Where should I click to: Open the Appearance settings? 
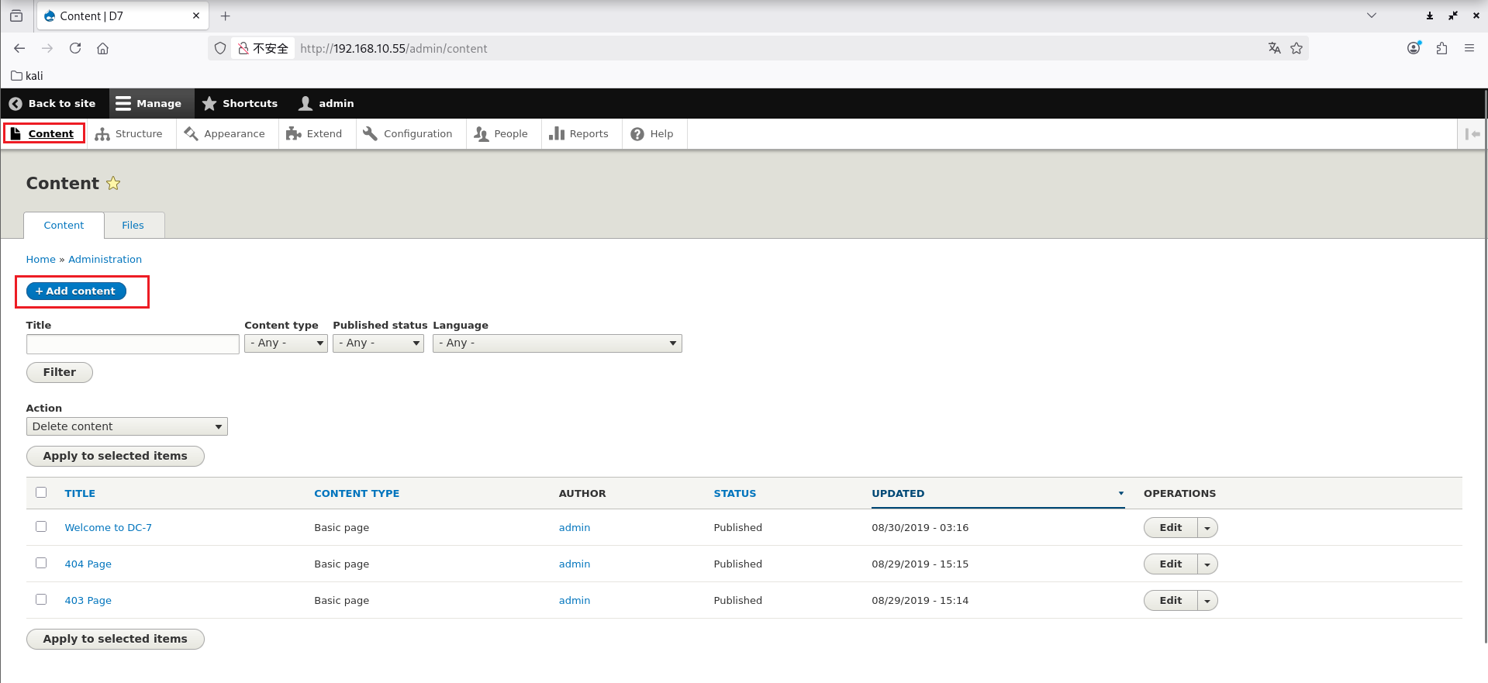click(225, 134)
